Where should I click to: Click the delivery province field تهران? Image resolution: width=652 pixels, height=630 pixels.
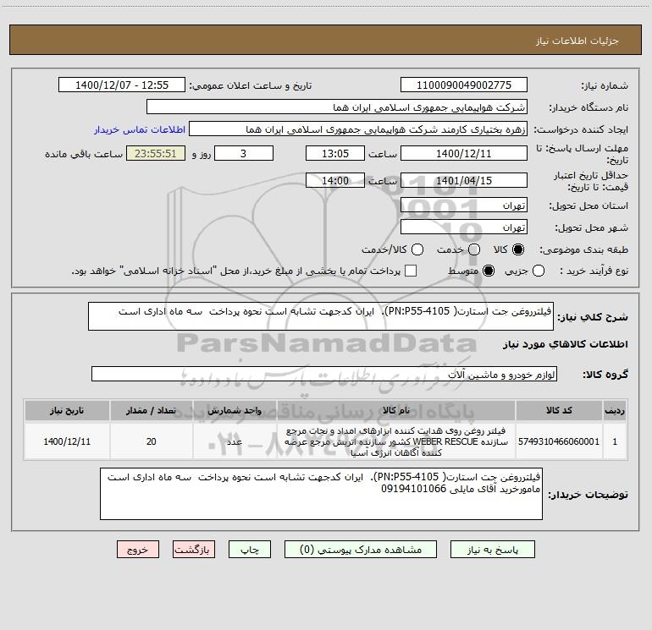[x=464, y=205]
